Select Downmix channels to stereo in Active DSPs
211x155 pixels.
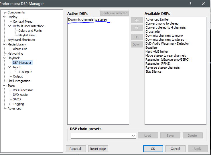(87, 19)
